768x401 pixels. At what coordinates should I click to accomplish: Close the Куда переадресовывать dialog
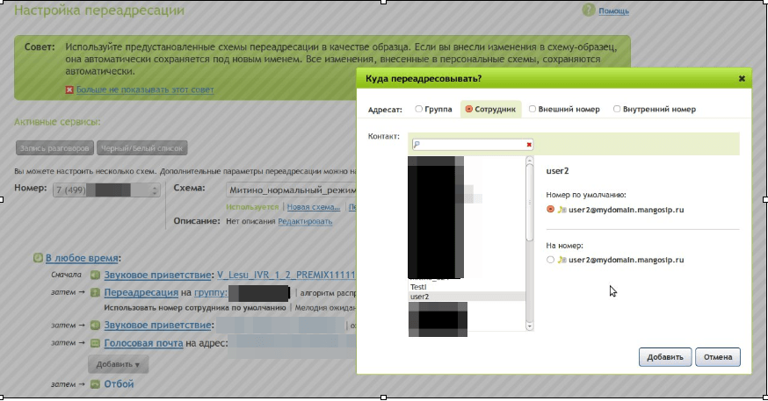tap(742, 79)
